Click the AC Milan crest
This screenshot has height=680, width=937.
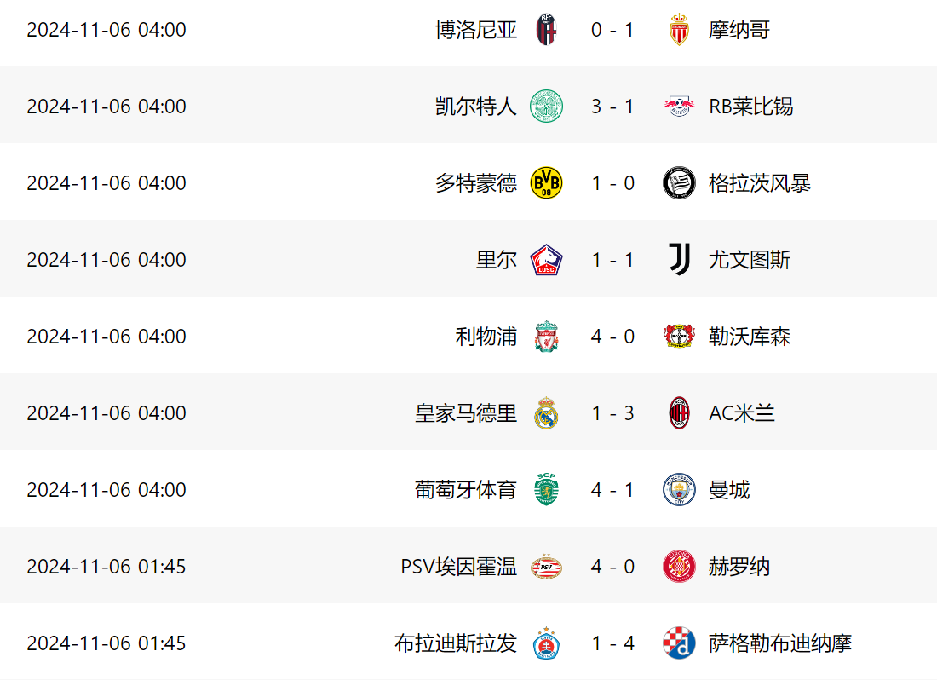tap(679, 413)
